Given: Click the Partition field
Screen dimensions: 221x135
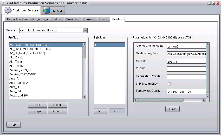Looking at the screenshot, I should pos(186,61).
